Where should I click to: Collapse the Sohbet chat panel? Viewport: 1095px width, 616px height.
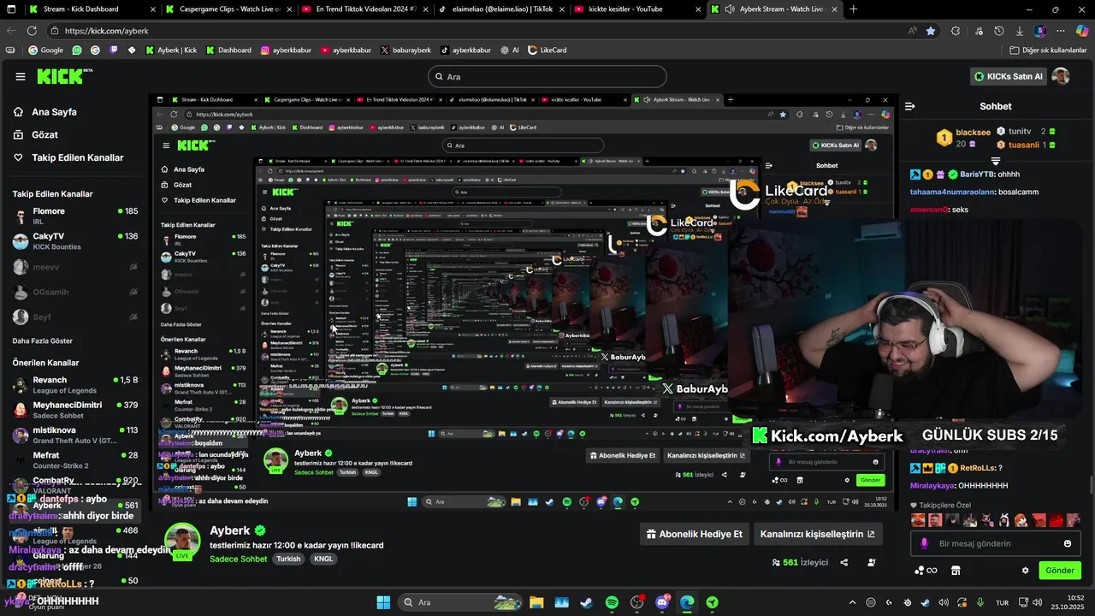910,106
